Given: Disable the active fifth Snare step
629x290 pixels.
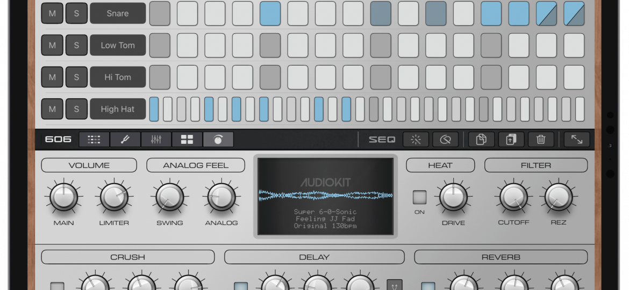Looking at the screenshot, I should click(x=270, y=13).
